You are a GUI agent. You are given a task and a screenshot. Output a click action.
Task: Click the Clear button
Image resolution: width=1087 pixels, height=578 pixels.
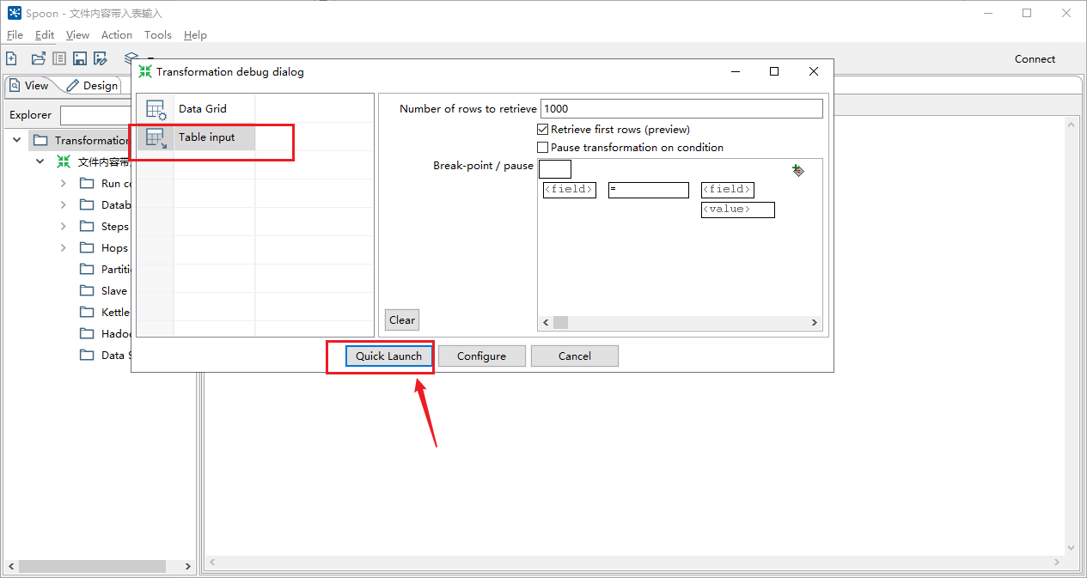(x=402, y=319)
